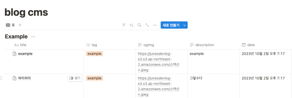292x98 pixels.
Task: Open the view options ellipsis menu
Action: pos(155,25)
